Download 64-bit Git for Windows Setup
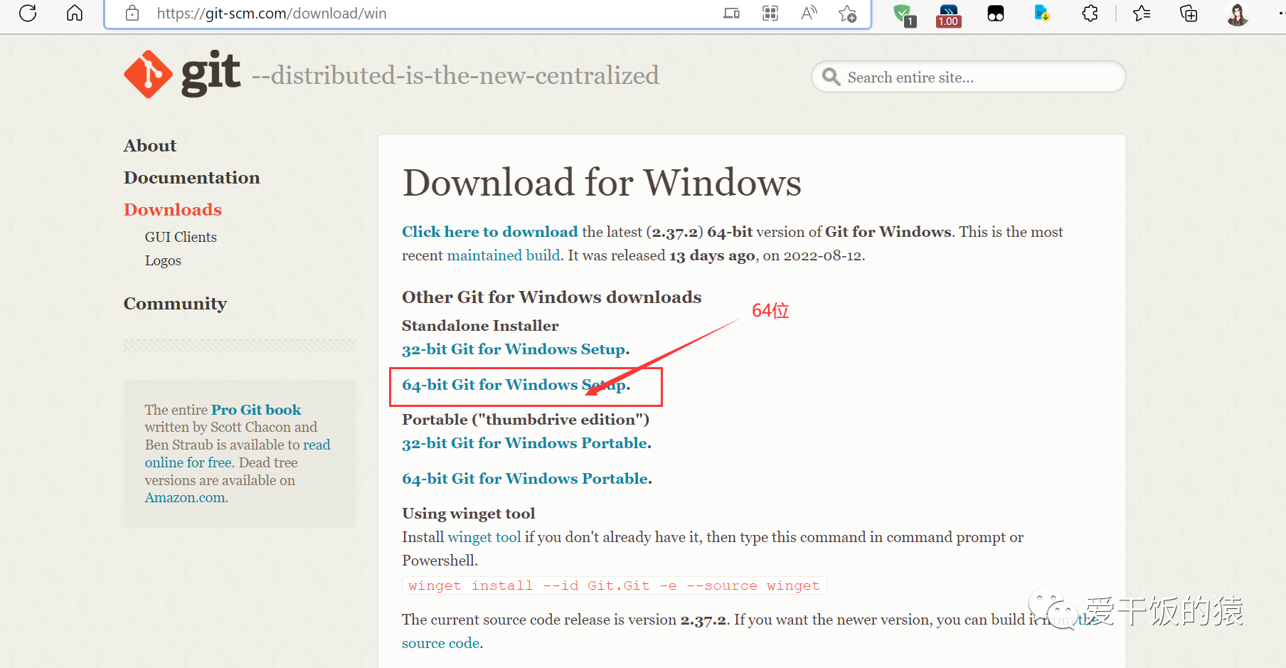The height and width of the screenshot is (668, 1286). pyautogui.click(x=515, y=385)
